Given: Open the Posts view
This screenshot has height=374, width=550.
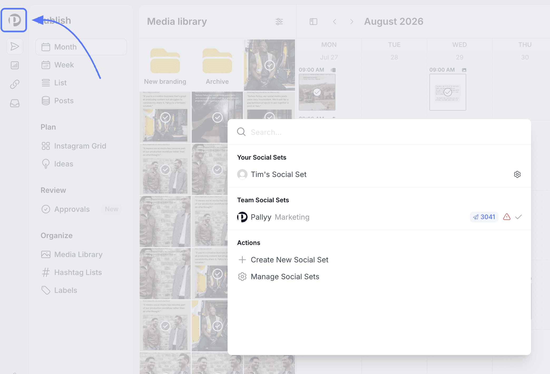Looking at the screenshot, I should 81,101.
